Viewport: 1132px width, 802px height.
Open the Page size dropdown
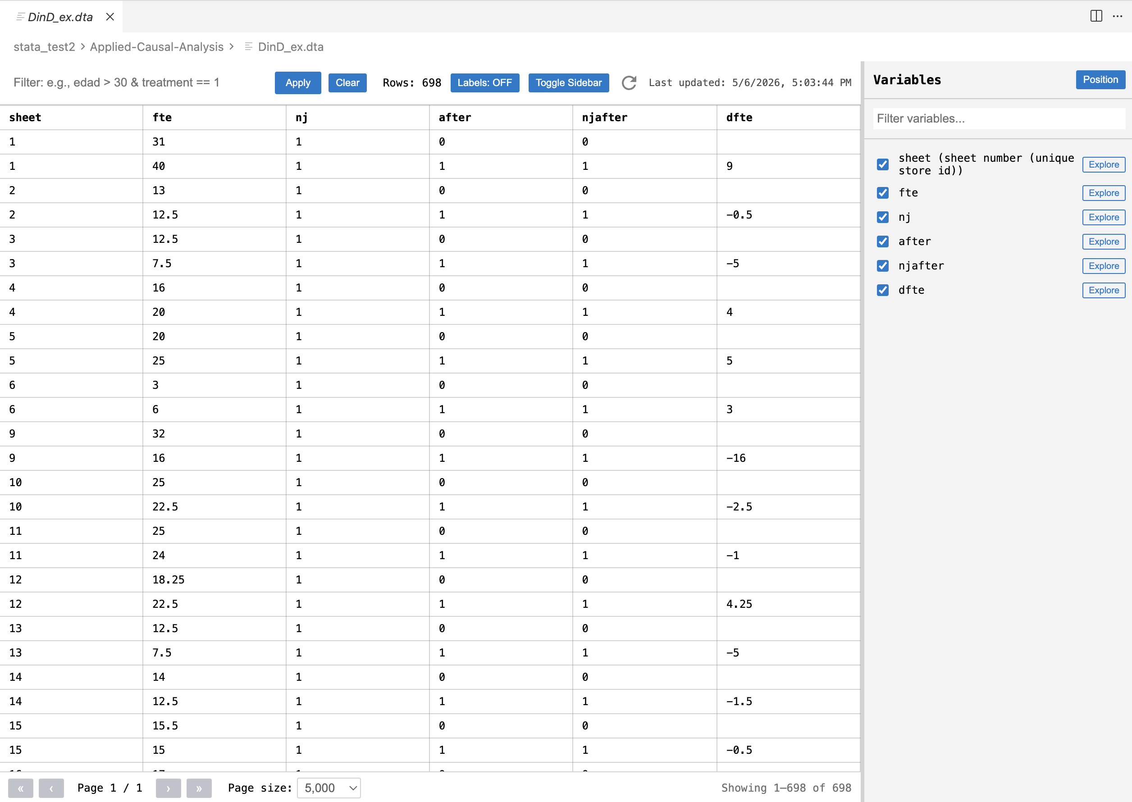(329, 788)
